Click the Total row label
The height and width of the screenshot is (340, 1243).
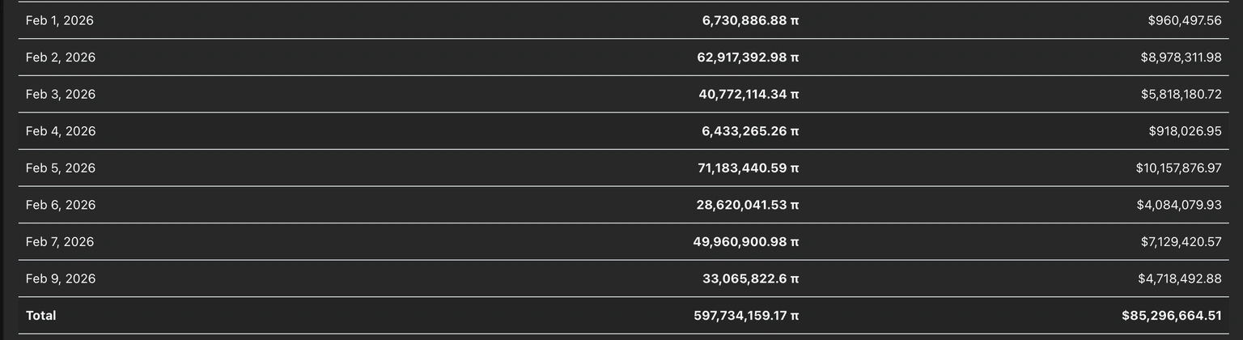pyautogui.click(x=41, y=316)
